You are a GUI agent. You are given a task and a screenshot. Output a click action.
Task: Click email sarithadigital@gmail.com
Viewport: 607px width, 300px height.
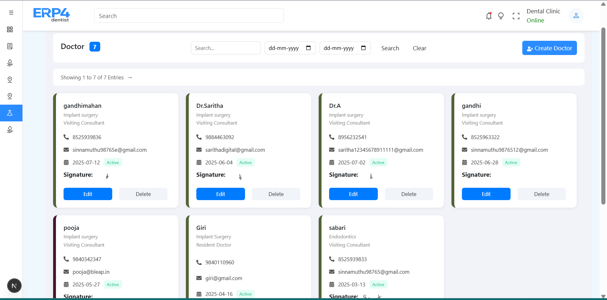(x=235, y=150)
